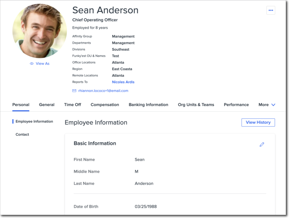Click Sean Anderson's profile photo
Image resolution: width=289 pixels, height=218 pixels.
(40, 31)
